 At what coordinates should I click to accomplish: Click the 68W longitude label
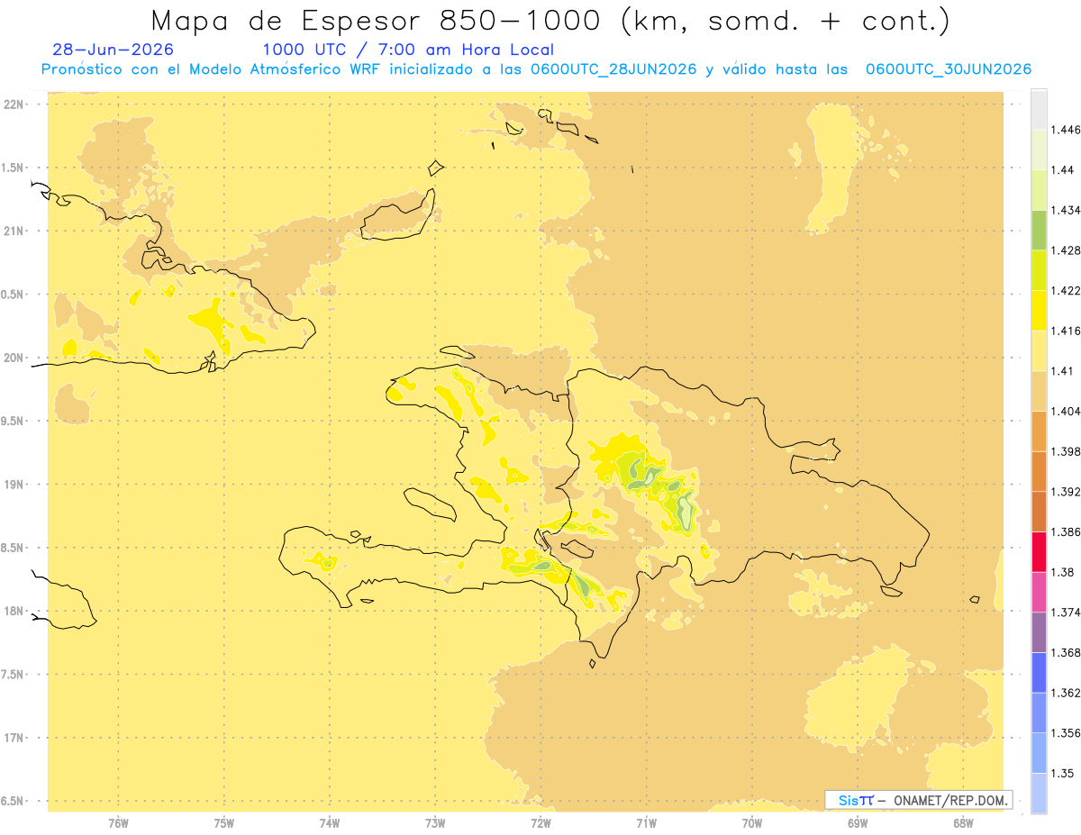(963, 822)
